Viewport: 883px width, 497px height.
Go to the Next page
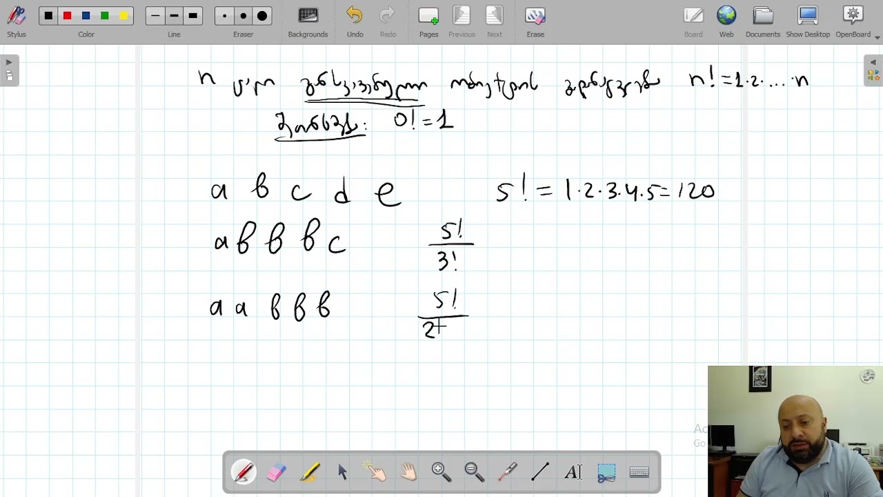495,22
